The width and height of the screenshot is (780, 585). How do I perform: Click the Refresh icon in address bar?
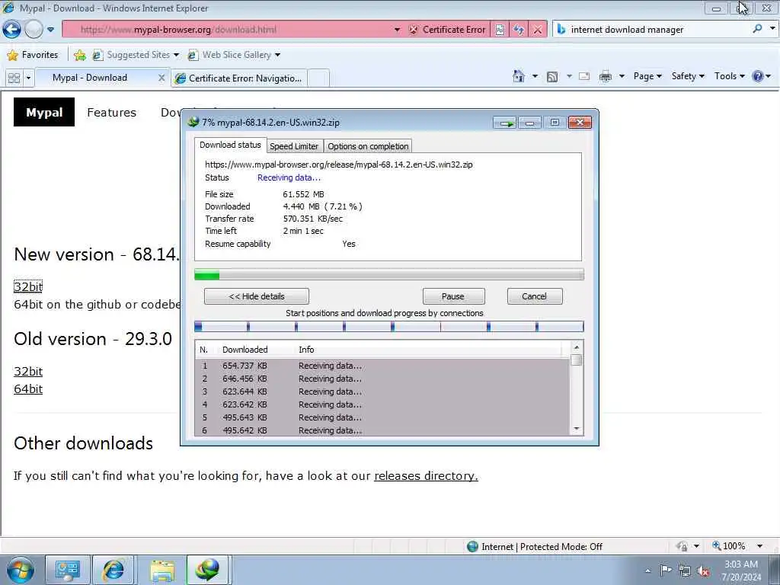click(519, 30)
